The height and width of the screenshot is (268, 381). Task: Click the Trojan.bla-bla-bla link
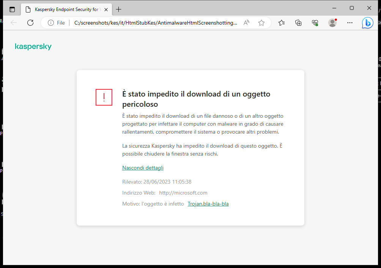[x=208, y=204]
